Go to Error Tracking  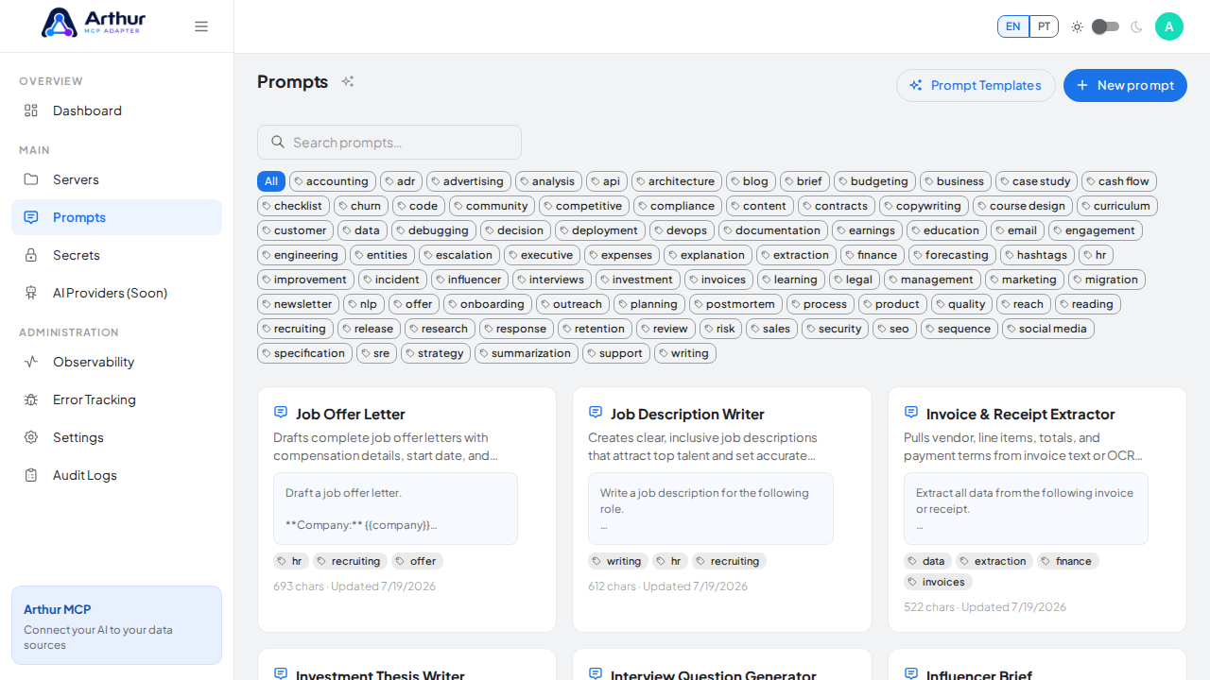[116, 399]
